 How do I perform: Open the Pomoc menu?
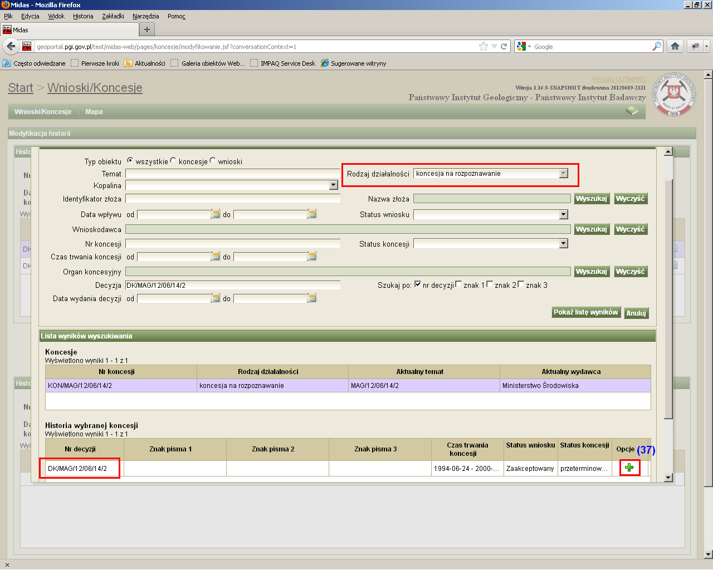coord(177,16)
